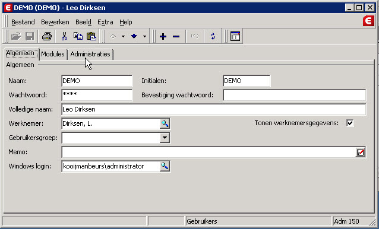
Task: Click the Windows login text field
Action: 110,166
